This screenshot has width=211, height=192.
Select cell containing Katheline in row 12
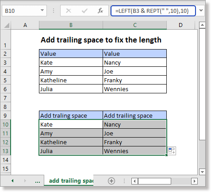(71, 142)
